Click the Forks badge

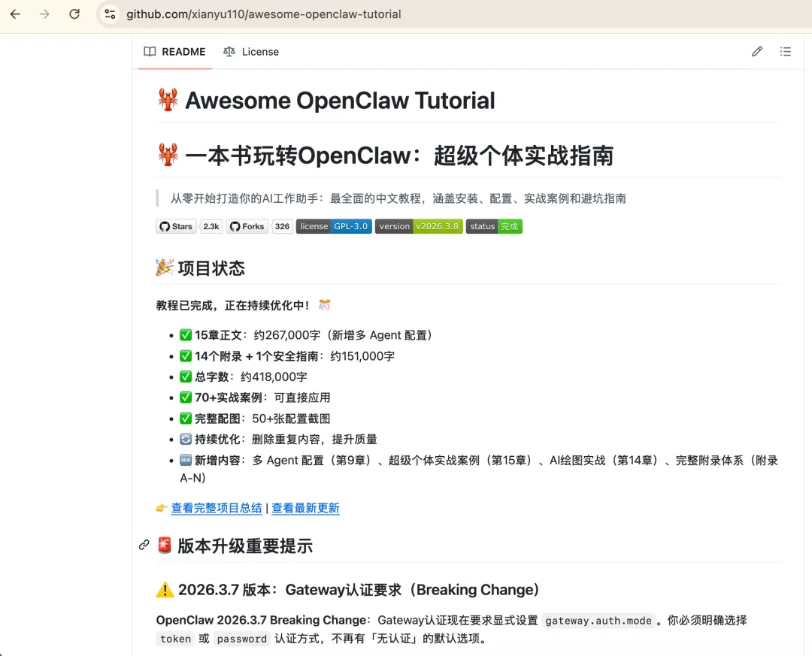247,226
